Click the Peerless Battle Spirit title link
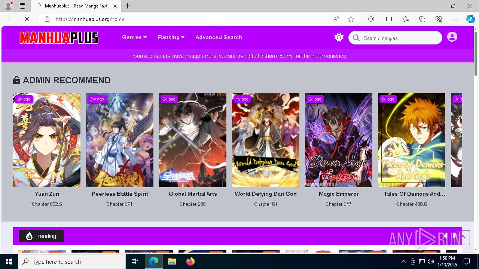 tap(120, 194)
